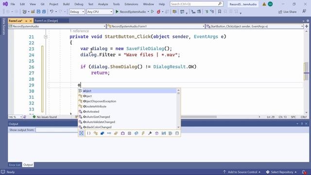Click the Save All icon
311x175 pixels.
pos(44,12)
